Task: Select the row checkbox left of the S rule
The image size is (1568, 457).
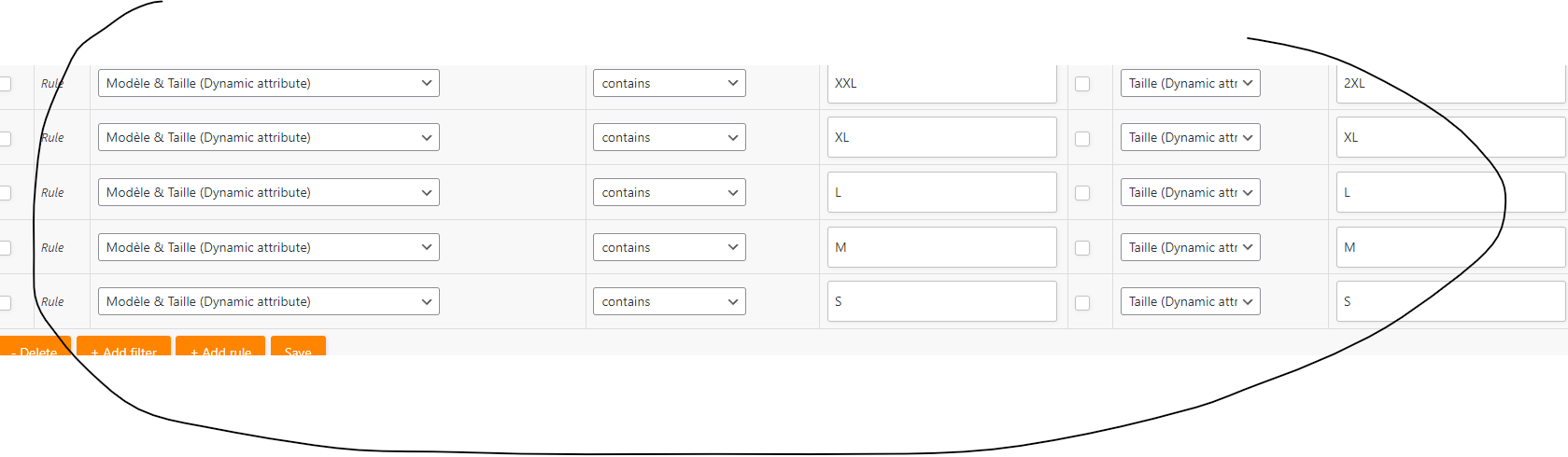Action: tap(5, 303)
